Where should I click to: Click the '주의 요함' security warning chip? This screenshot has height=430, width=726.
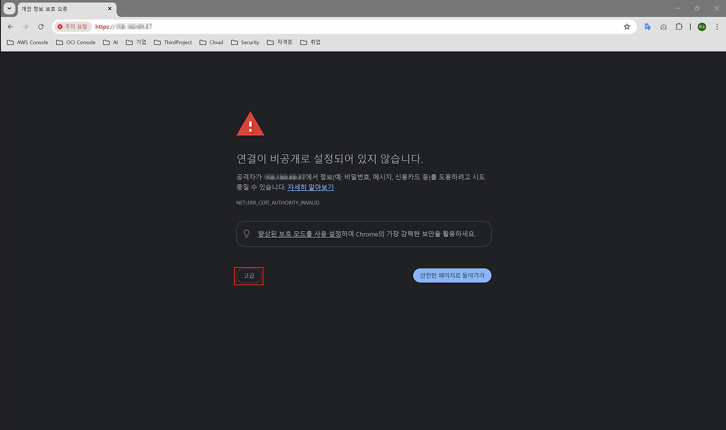(73, 27)
